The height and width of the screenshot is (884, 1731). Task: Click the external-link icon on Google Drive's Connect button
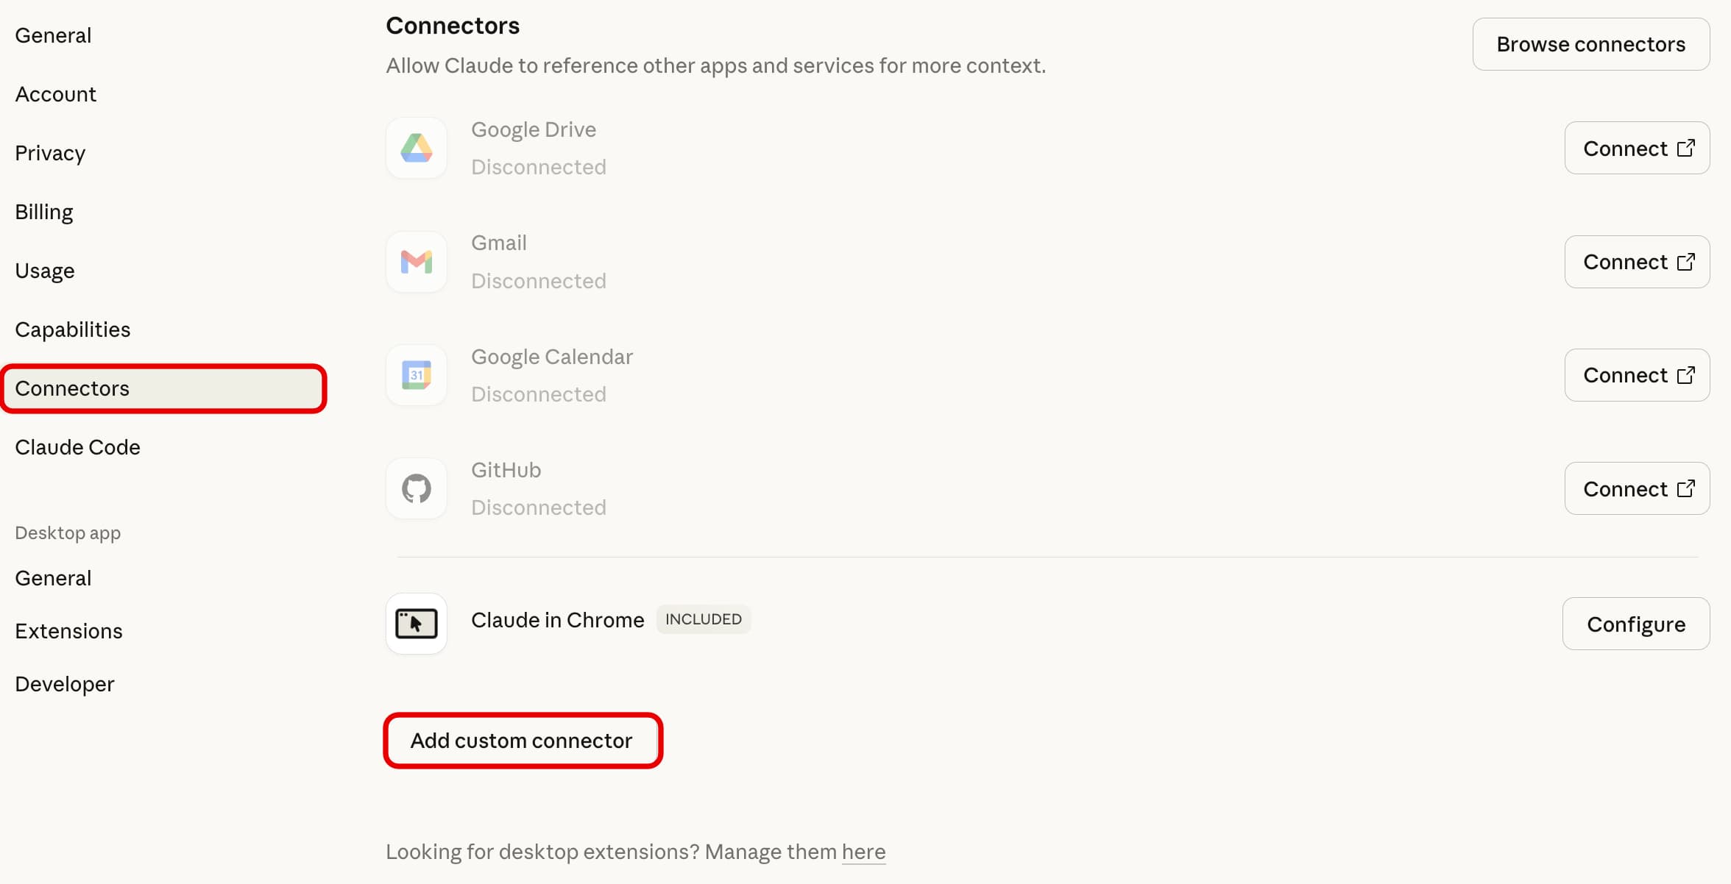[1685, 148]
